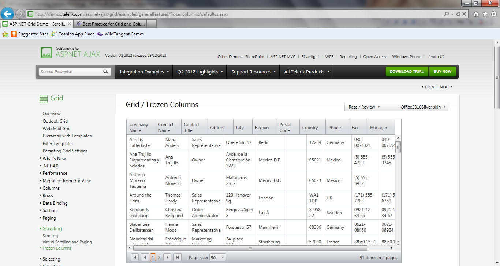The image size is (500, 266).
Task: Focus the Search Examples input field
Action: click(71, 72)
